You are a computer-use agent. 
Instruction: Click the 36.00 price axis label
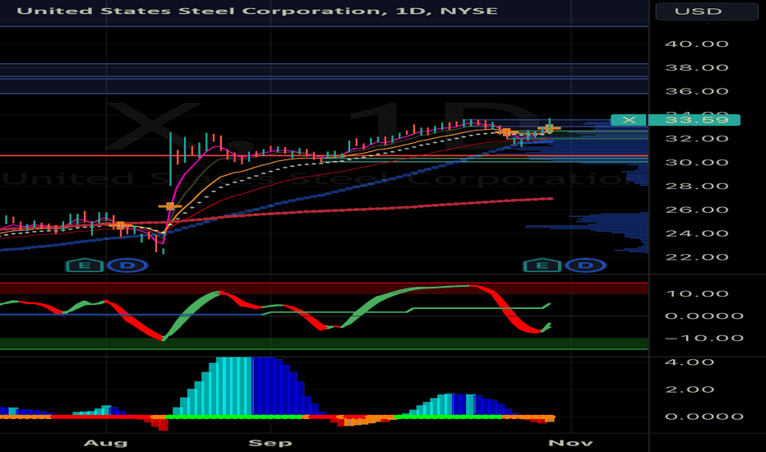[697, 91]
